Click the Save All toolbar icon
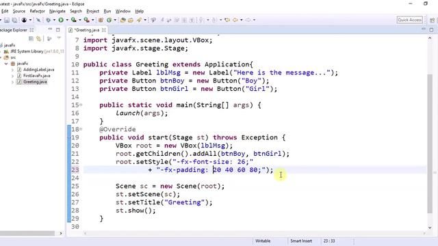Screen dimensions: 438x246 pyautogui.click(x=14, y=20)
